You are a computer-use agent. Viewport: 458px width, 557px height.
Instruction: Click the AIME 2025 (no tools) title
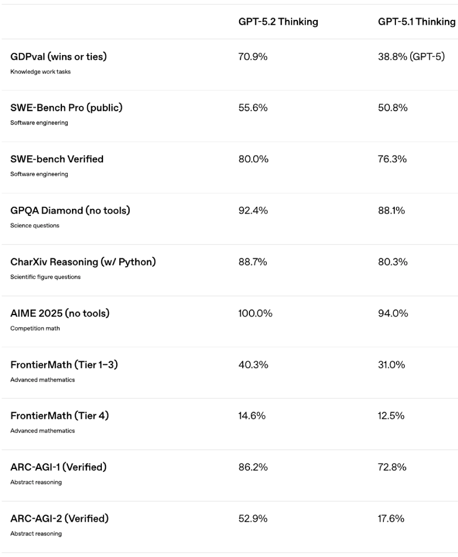(60, 313)
